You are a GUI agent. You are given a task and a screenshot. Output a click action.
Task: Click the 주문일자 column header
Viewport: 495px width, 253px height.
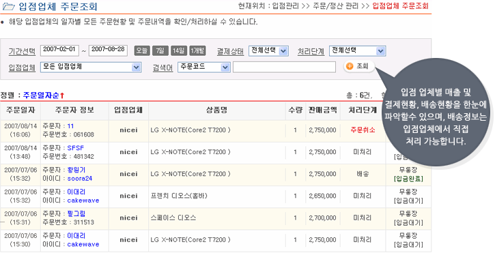[20, 110]
